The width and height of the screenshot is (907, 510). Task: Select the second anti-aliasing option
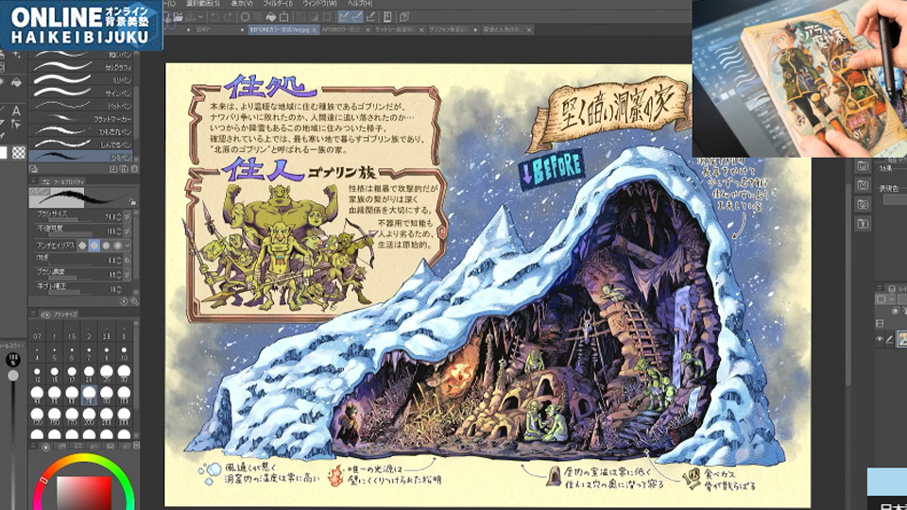pyautogui.click(x=94, y=246)
